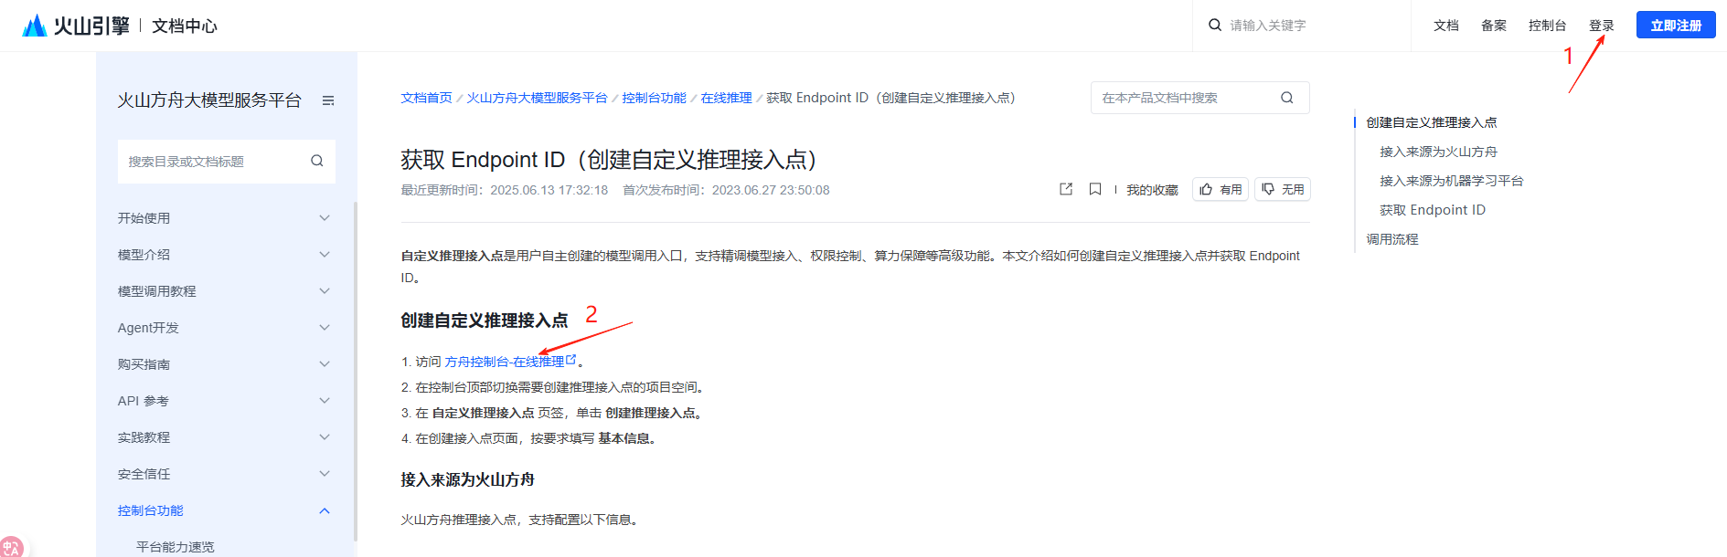Click the 火山方舟大模型服务平台 sidebar title
Screen dimensions: 1727x557
pyautogui.click(x=209, y=100)
